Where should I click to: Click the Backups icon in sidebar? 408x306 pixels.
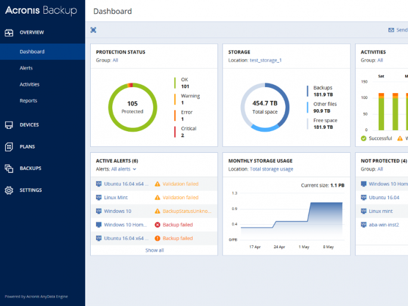[9, 168]
